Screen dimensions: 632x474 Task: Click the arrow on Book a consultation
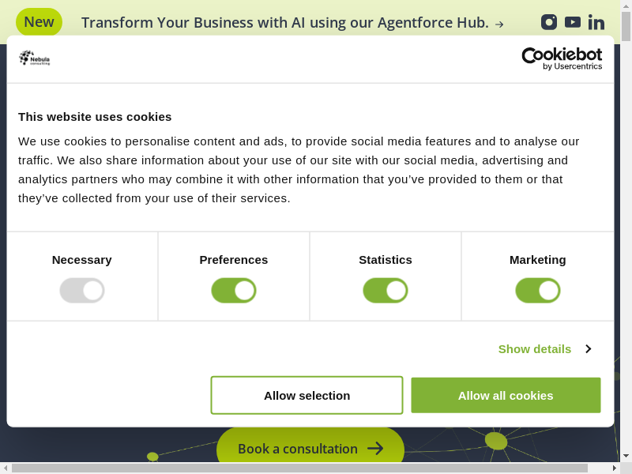click(x=375, y=449)
